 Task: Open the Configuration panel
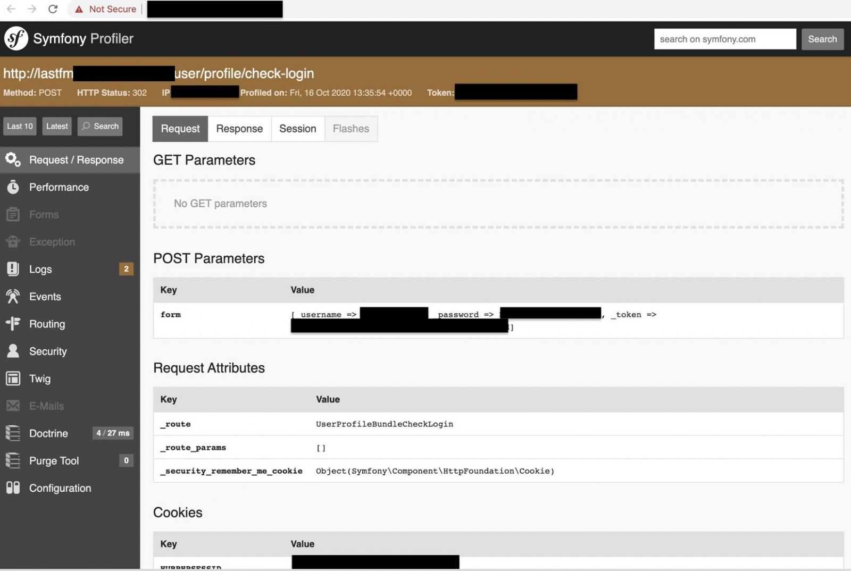pyautogui.click(x=60, y=488)
